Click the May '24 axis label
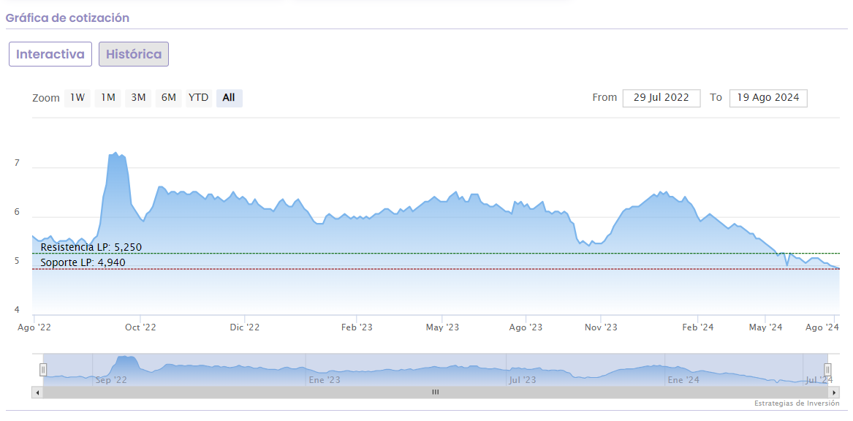The image size is (853, 421). [765, 327]
